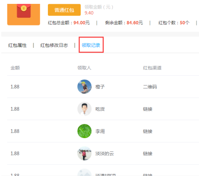Viewport: 199px width, 176px height.
Task: Select the 领取记录 tab
Action: click(x=91, y=45)
